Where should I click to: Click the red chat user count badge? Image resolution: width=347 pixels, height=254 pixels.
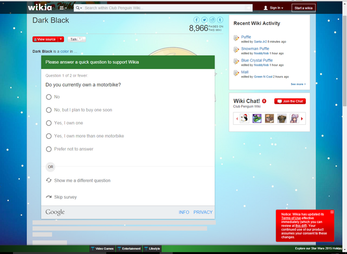click(x=264, y=101)
